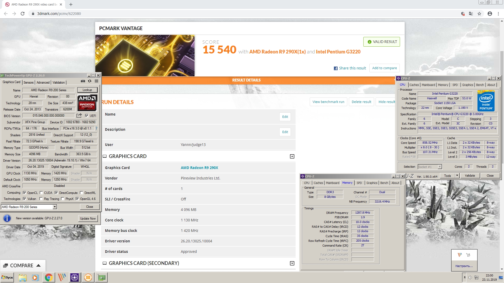Toggle the Ray Tracing checkbox
504x283 pixels.
[41, 199]
